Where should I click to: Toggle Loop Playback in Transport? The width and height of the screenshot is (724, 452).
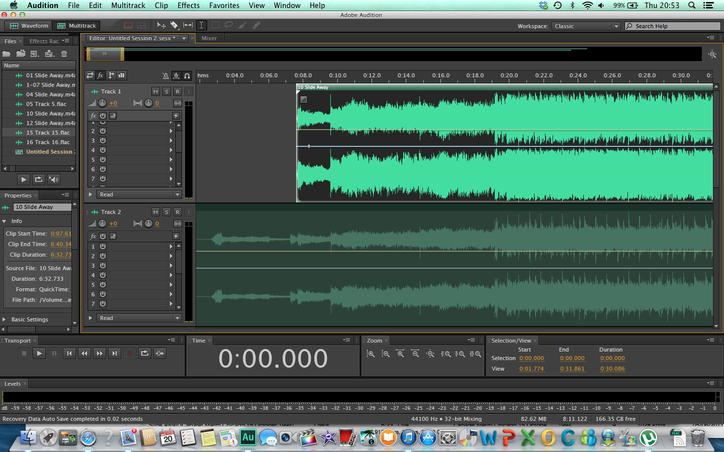[145, 354]
